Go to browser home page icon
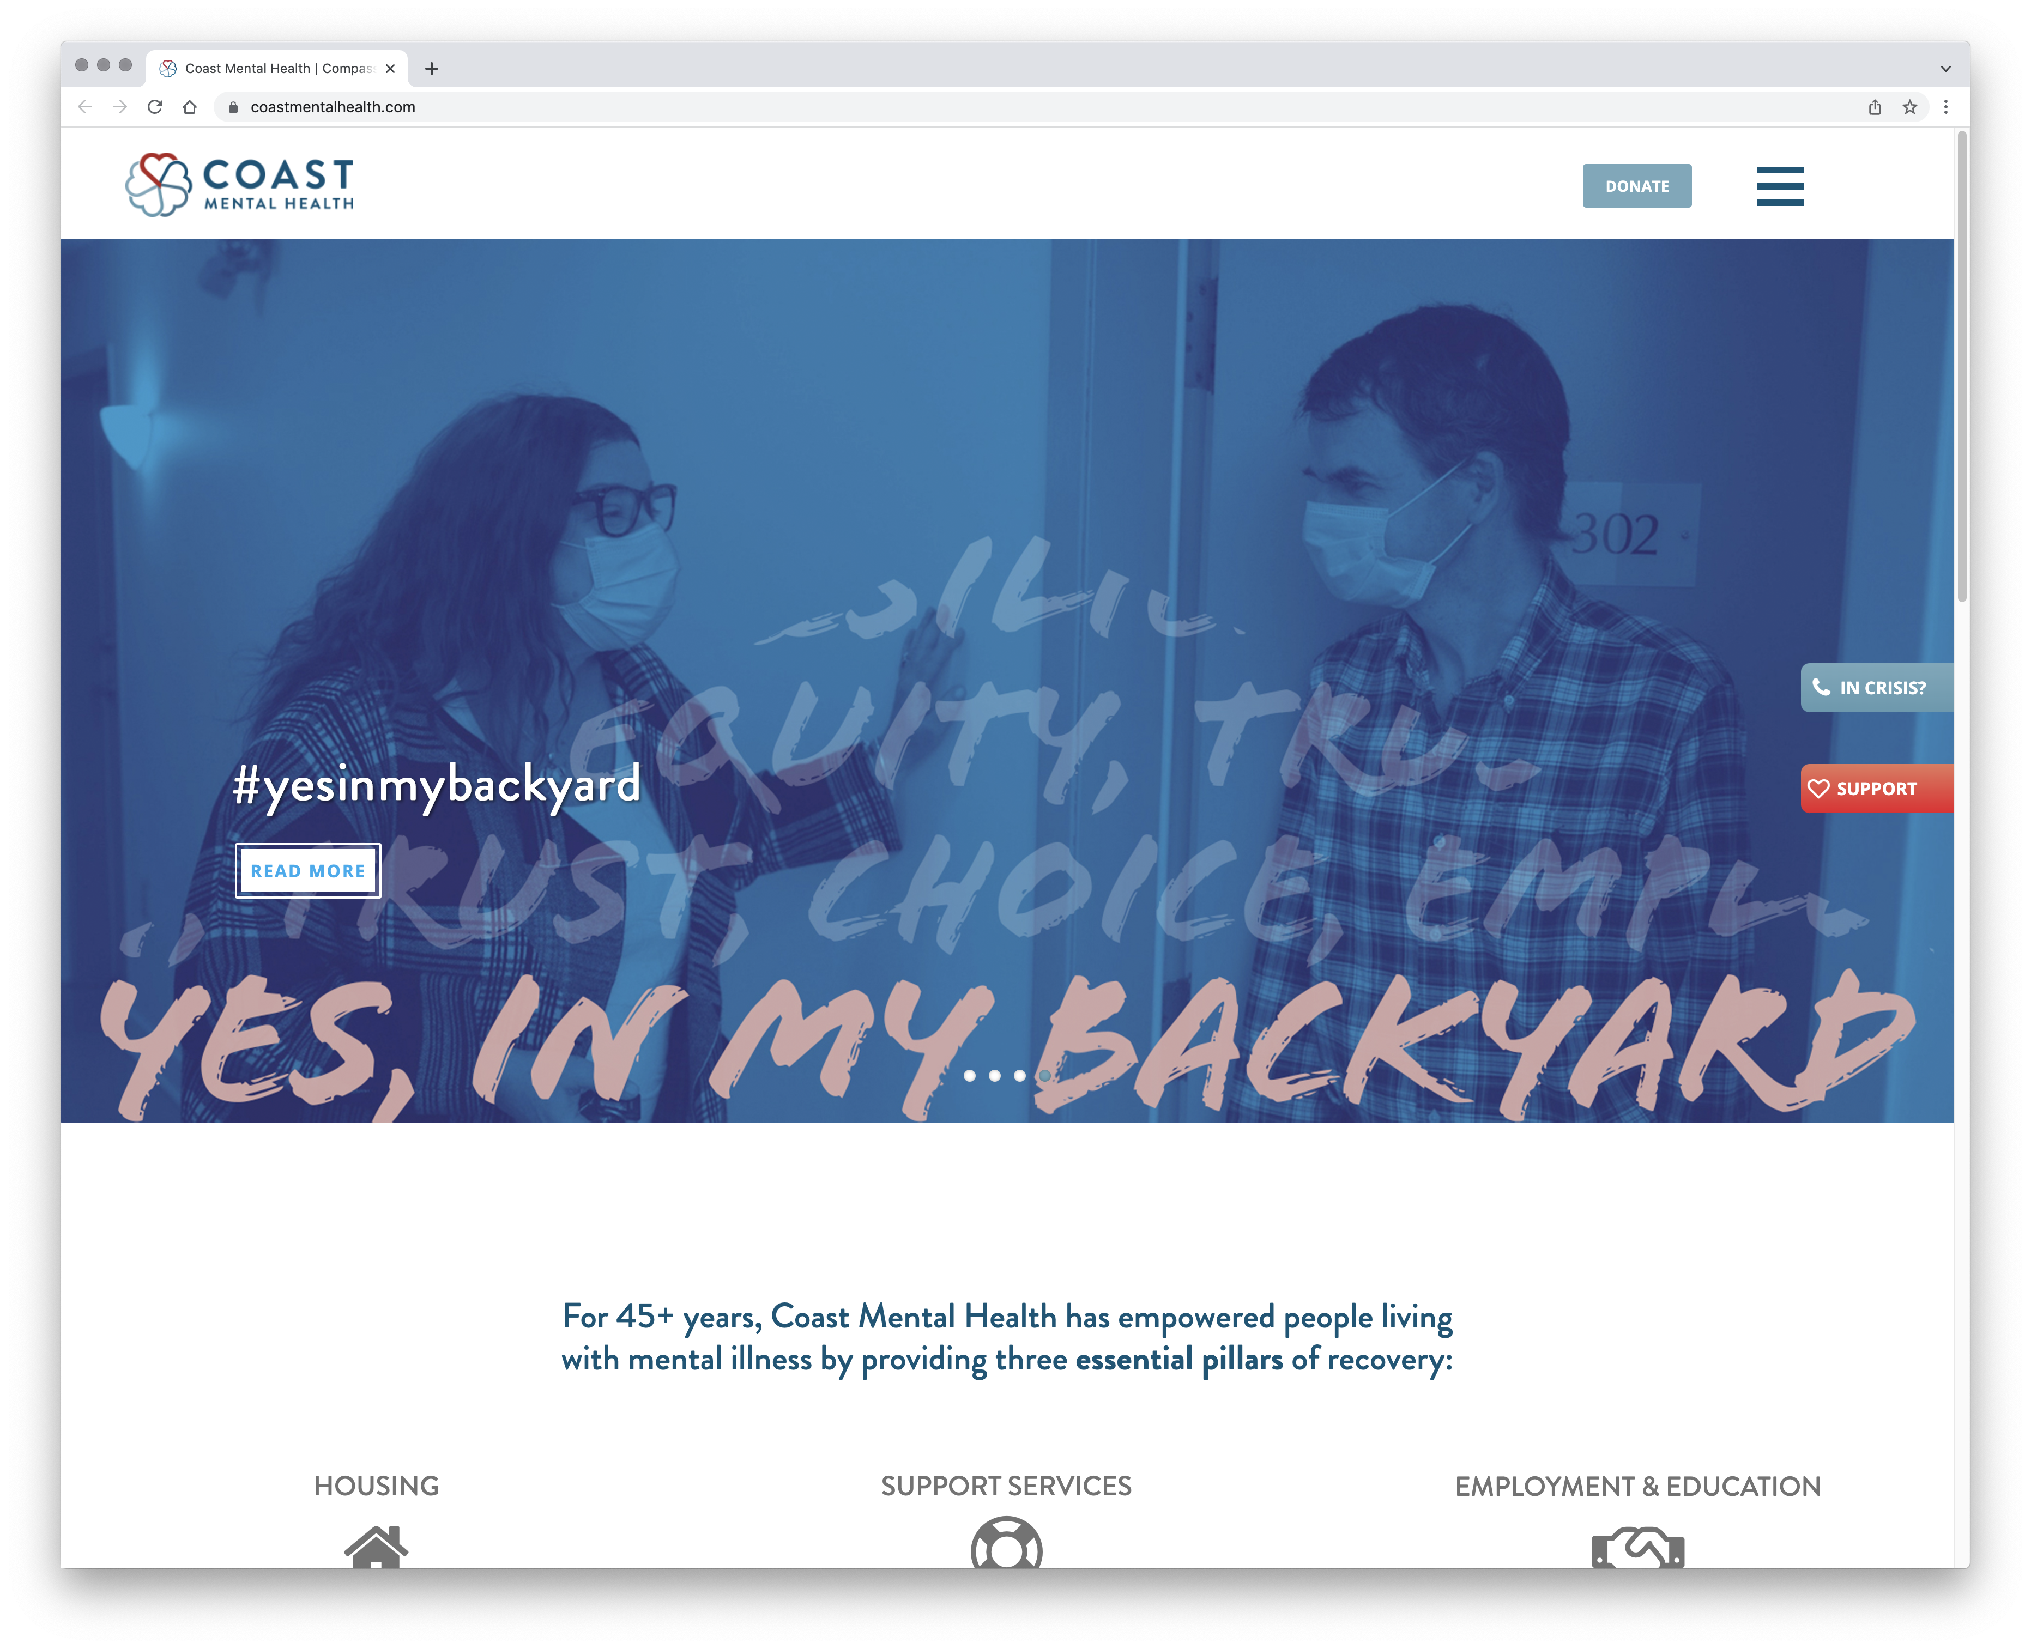This screenshot has height=1649, width=2031. click(x=190, y=107)
